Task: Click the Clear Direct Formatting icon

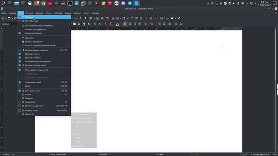Action: pos(105,24)
